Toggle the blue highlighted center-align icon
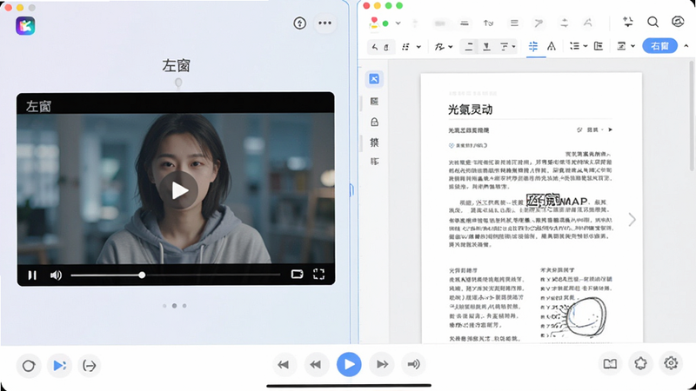 (x=533, y=46)
